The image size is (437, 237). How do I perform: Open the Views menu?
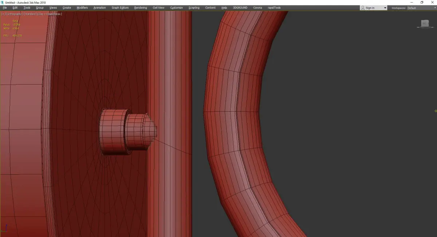click(53, 8)
